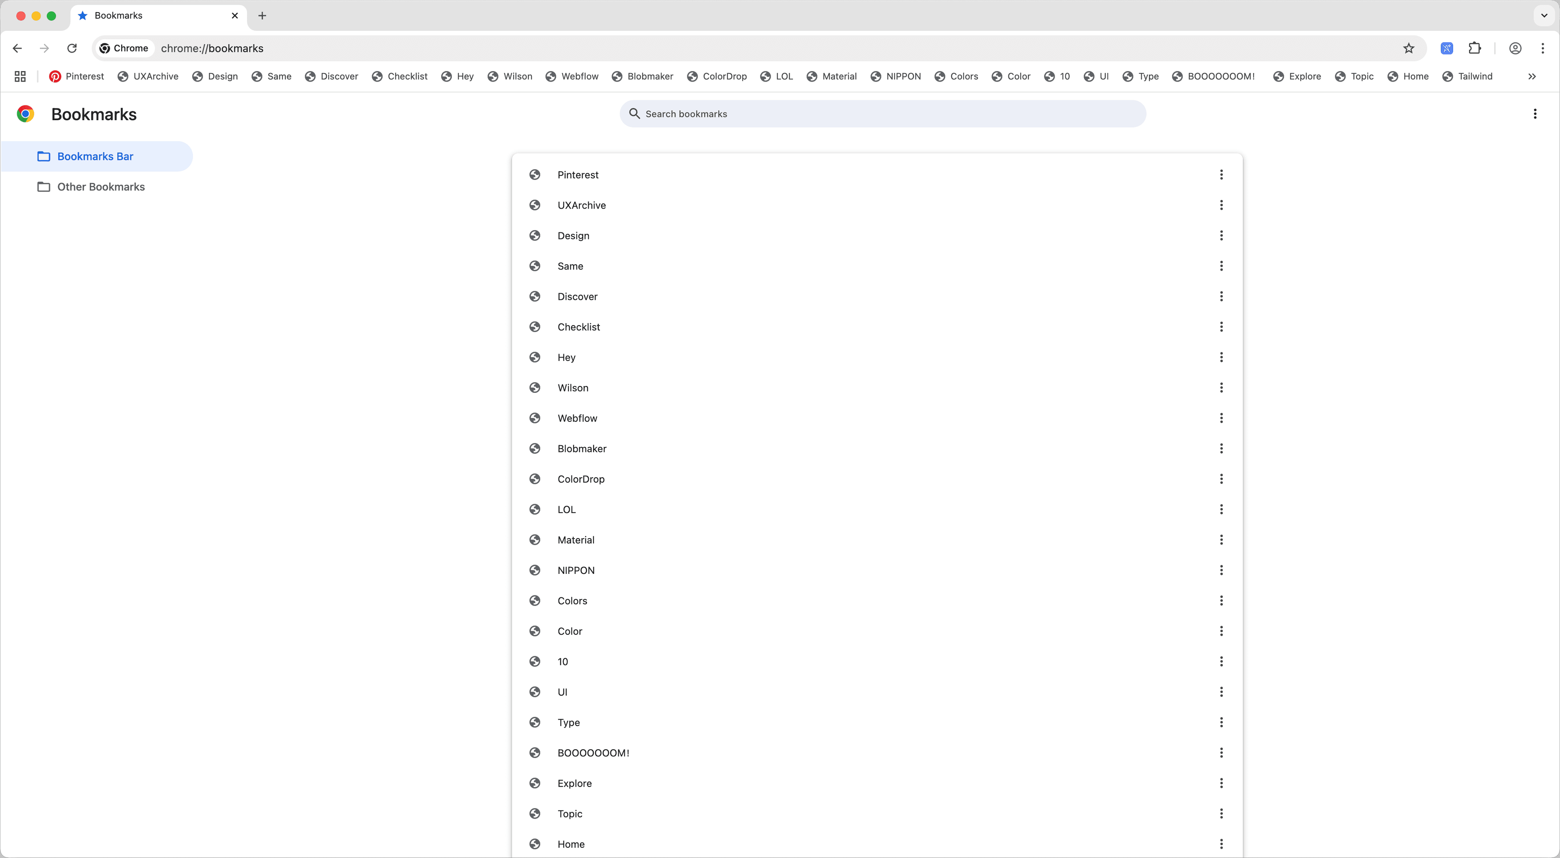Screen dimensions: 1560x858
Task: Show hidden bookmarks via double chevron
Action: [1532, 76]
